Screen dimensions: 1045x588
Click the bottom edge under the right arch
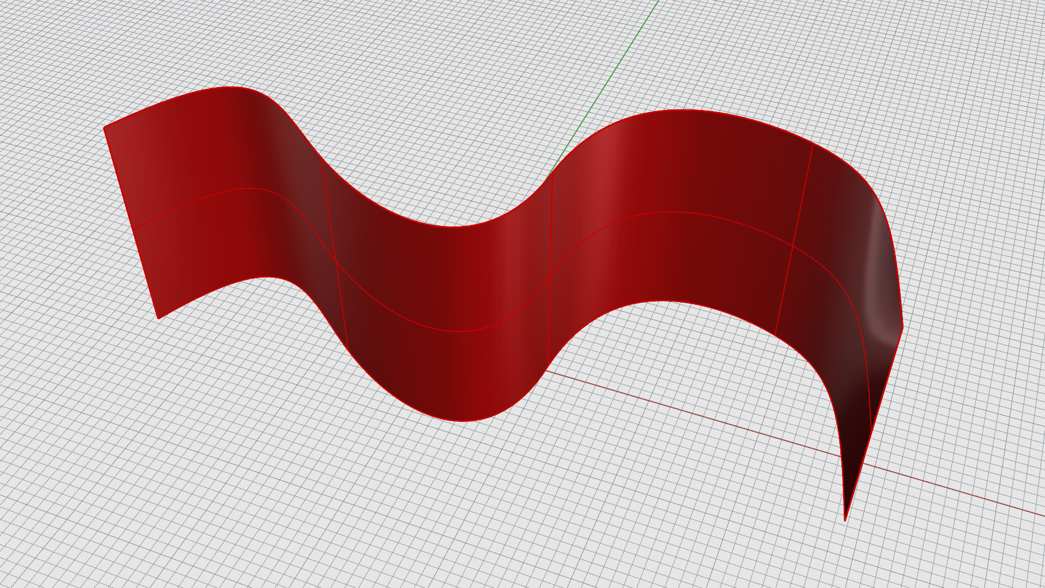click(x=664, y=301)
